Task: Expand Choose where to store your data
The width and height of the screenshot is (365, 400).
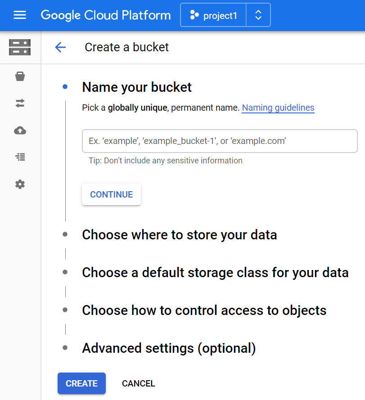Action: click(x=180, y=235)
